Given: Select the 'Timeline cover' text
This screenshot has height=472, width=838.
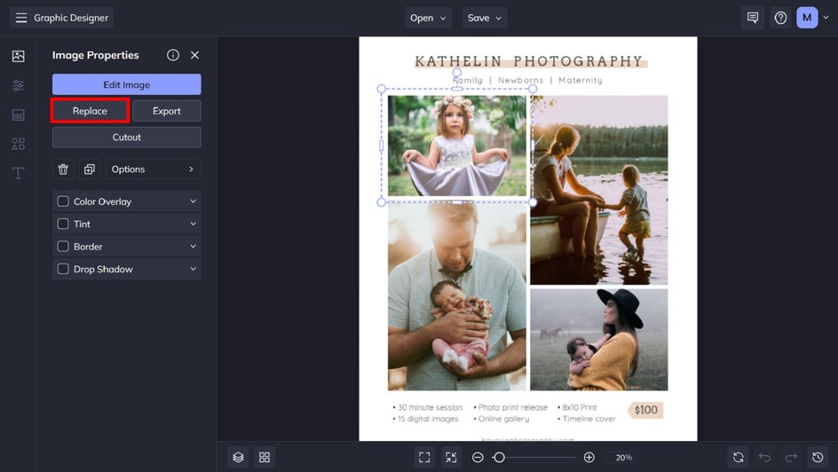Looking at the screenshot, I should (x=589, y=419).
